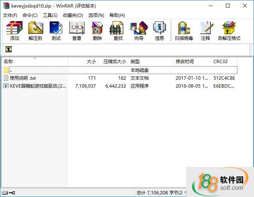Viewport: 254px width, 197px height.
Task: Click the 删除 (Delete) toolbar icon
Action: click(x=97, y=31)
